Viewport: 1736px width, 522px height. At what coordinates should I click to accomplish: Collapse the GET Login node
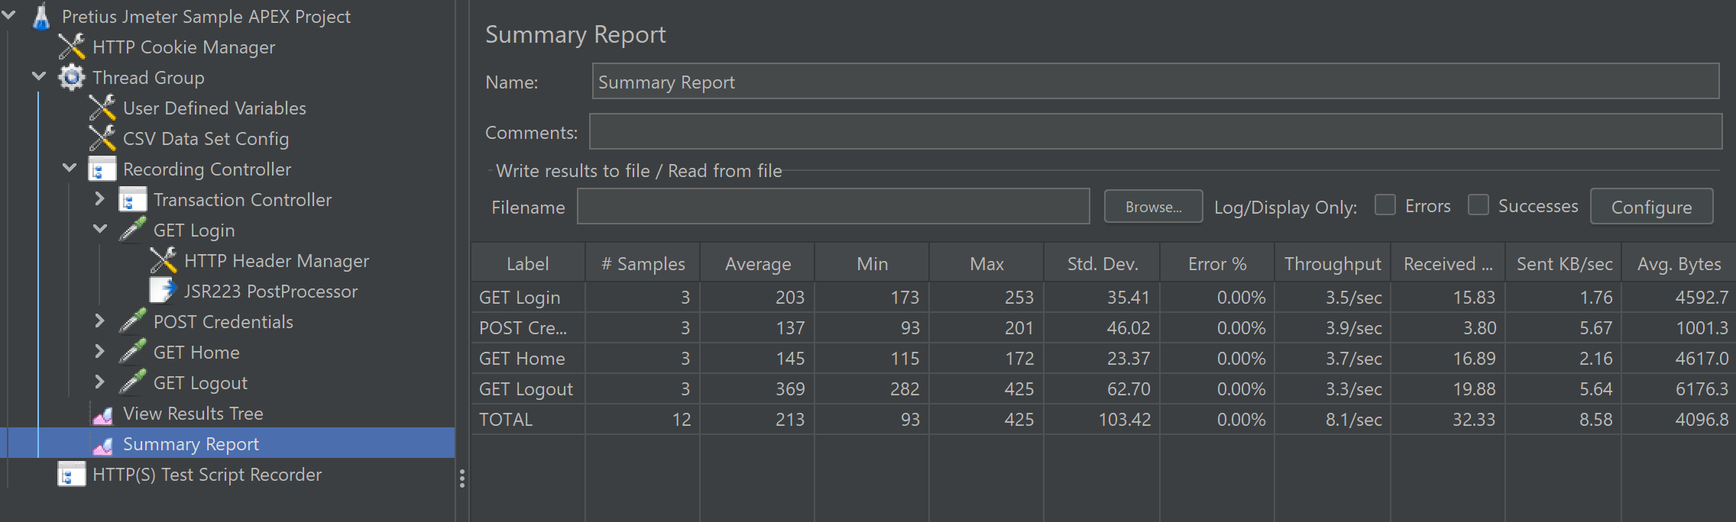point(99,229)
